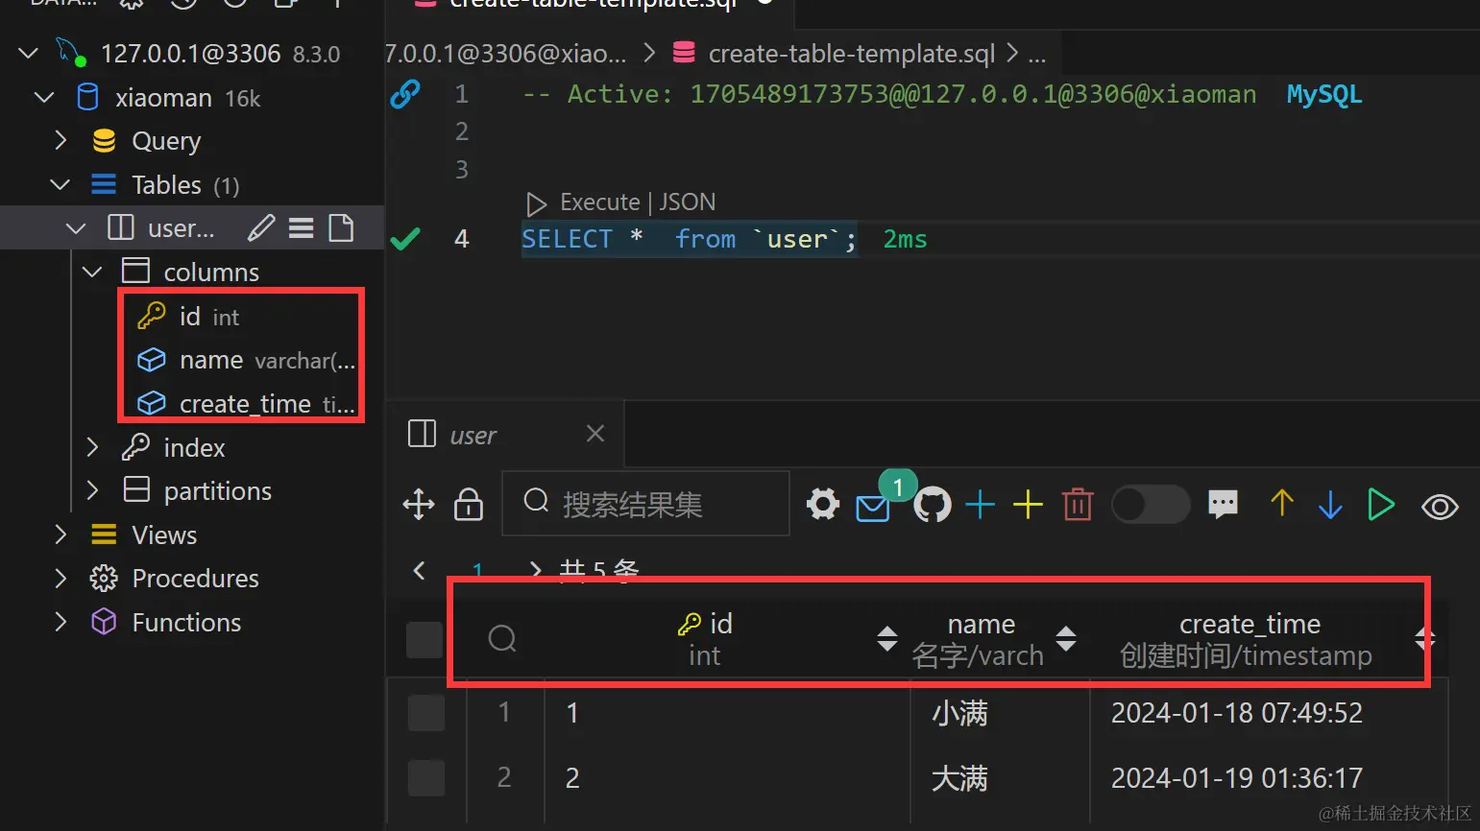Click the chat bubble icon
Image resolution: width=1480 pixels, height=831 pixels.
pos(1223,504)
